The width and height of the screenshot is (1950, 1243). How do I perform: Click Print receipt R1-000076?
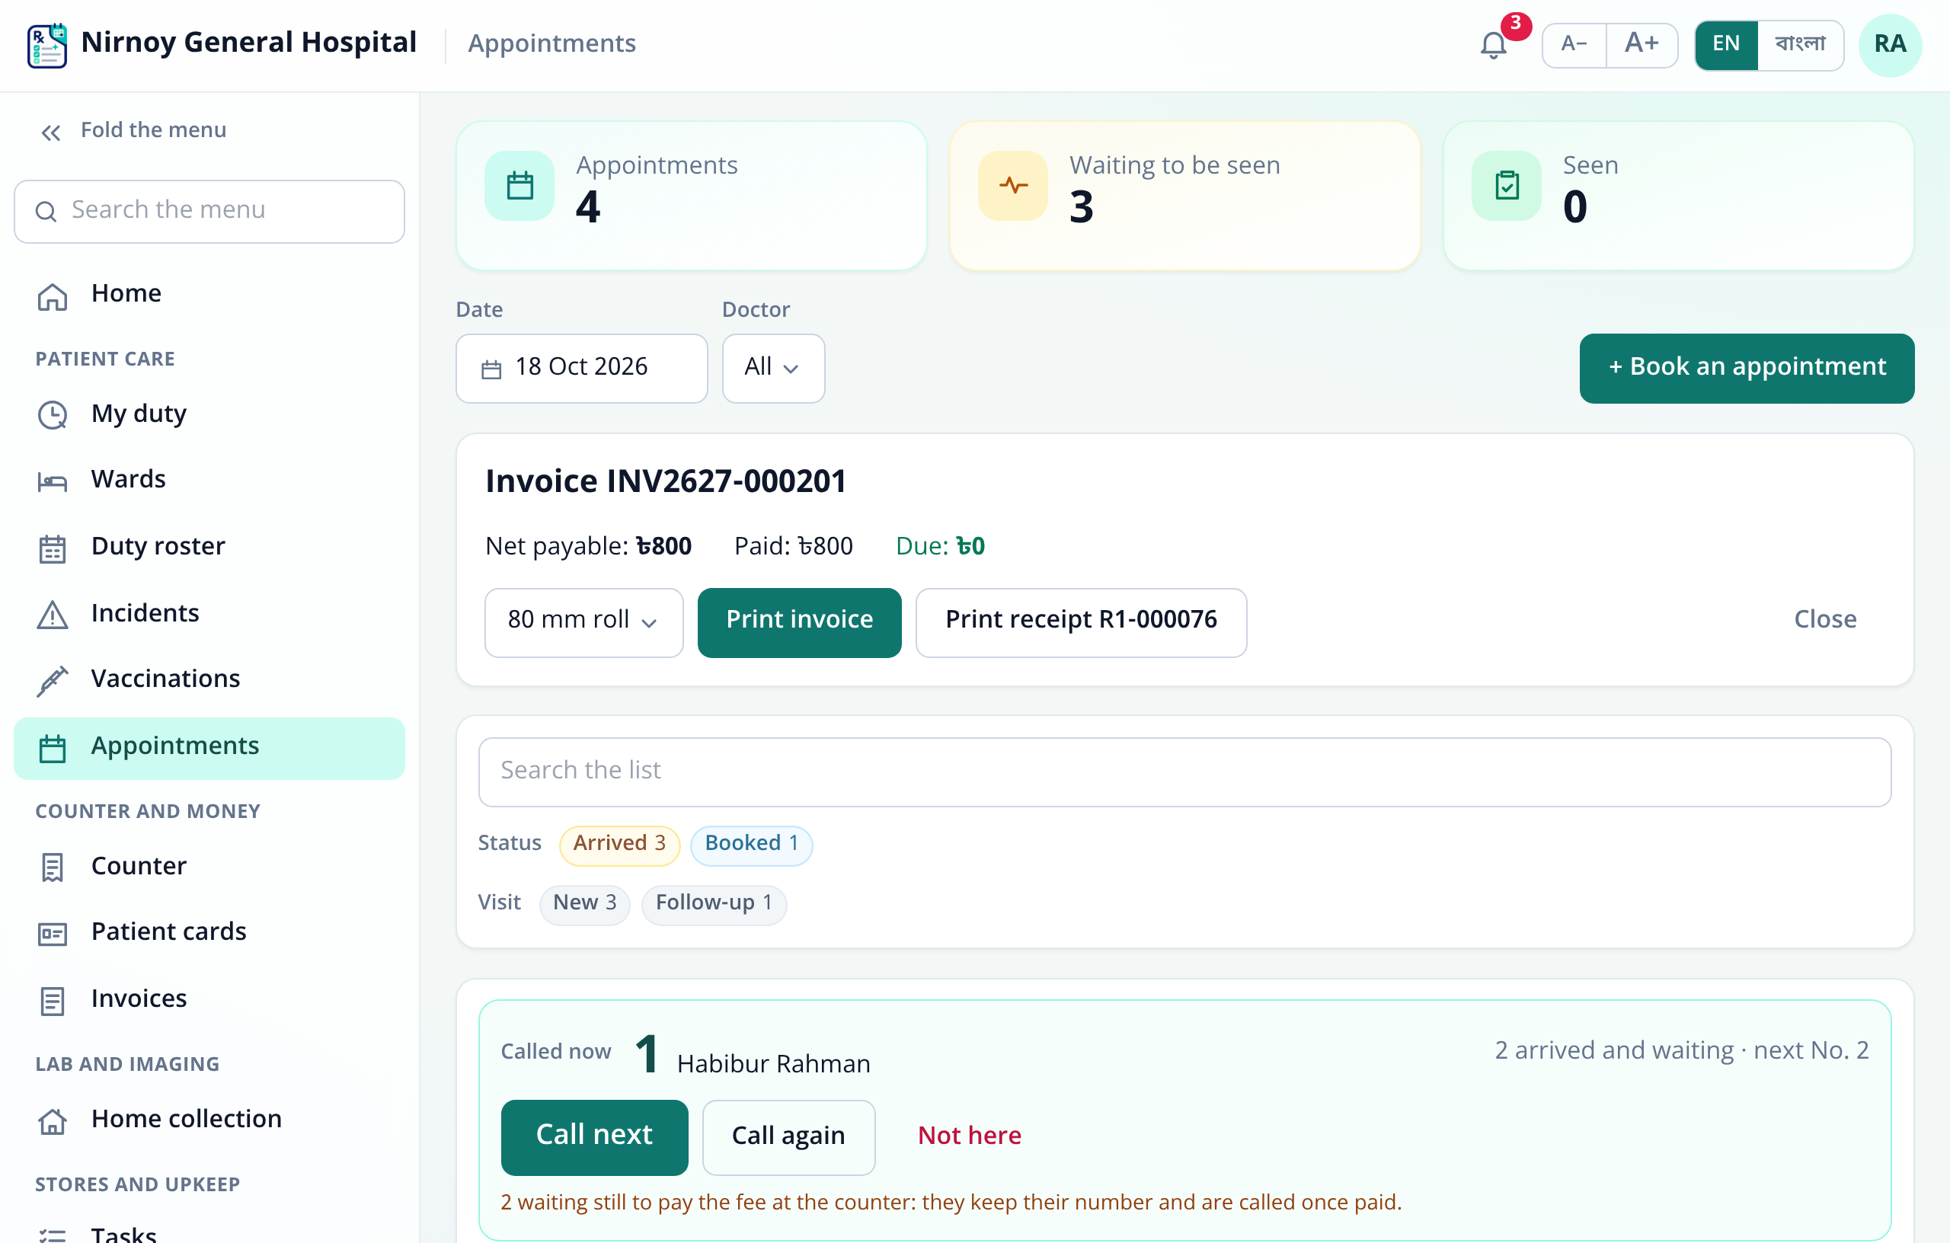[1081, 621]
